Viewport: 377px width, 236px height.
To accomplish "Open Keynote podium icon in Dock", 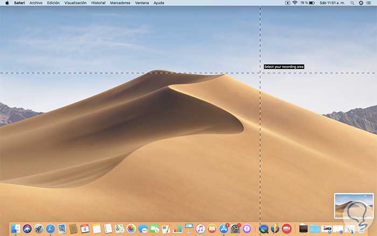I will coord(189,228).
